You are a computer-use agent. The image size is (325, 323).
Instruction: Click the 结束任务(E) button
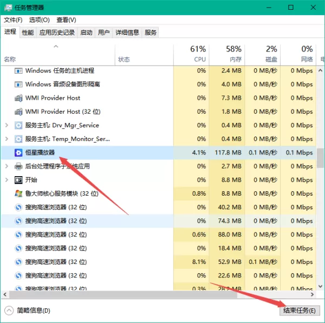(300, 311)
